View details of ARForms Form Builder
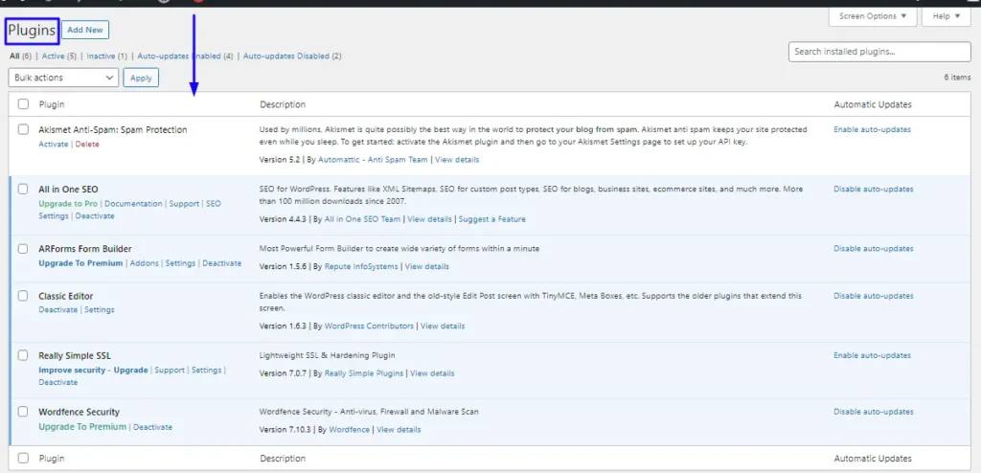The image size is (981, 473). coord(426,266)
